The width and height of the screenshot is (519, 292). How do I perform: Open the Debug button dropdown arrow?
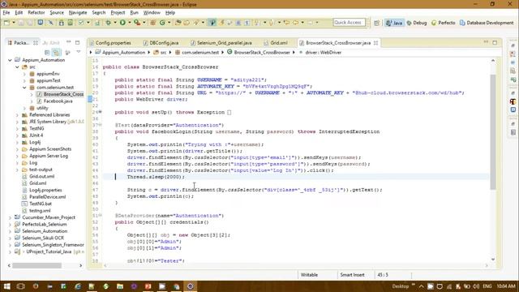pos(115,23)
